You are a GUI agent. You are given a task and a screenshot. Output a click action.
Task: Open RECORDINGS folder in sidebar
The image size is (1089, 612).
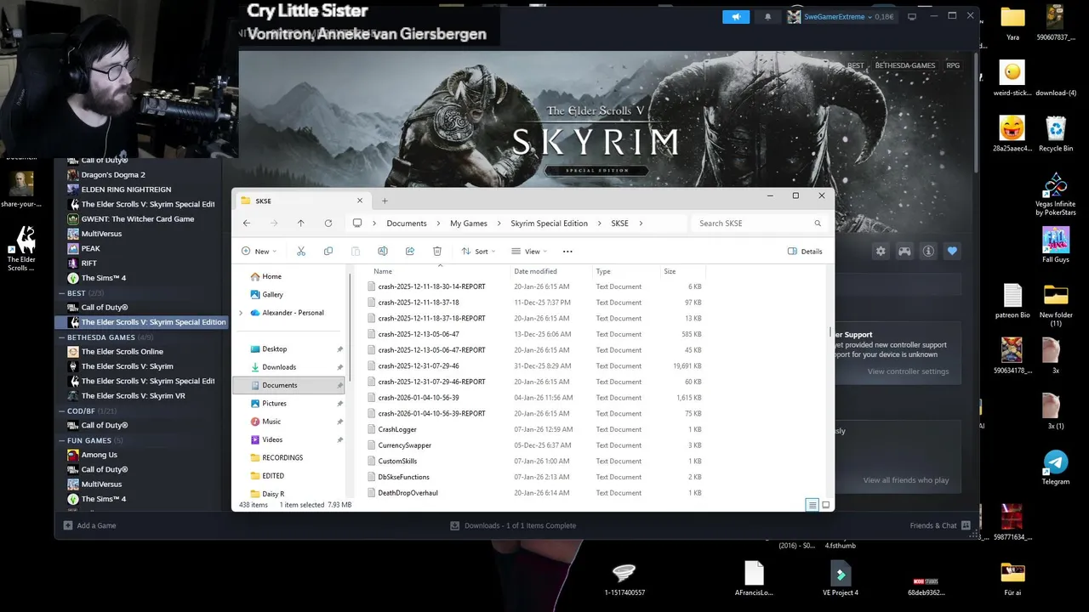click(x=282, y=457)
